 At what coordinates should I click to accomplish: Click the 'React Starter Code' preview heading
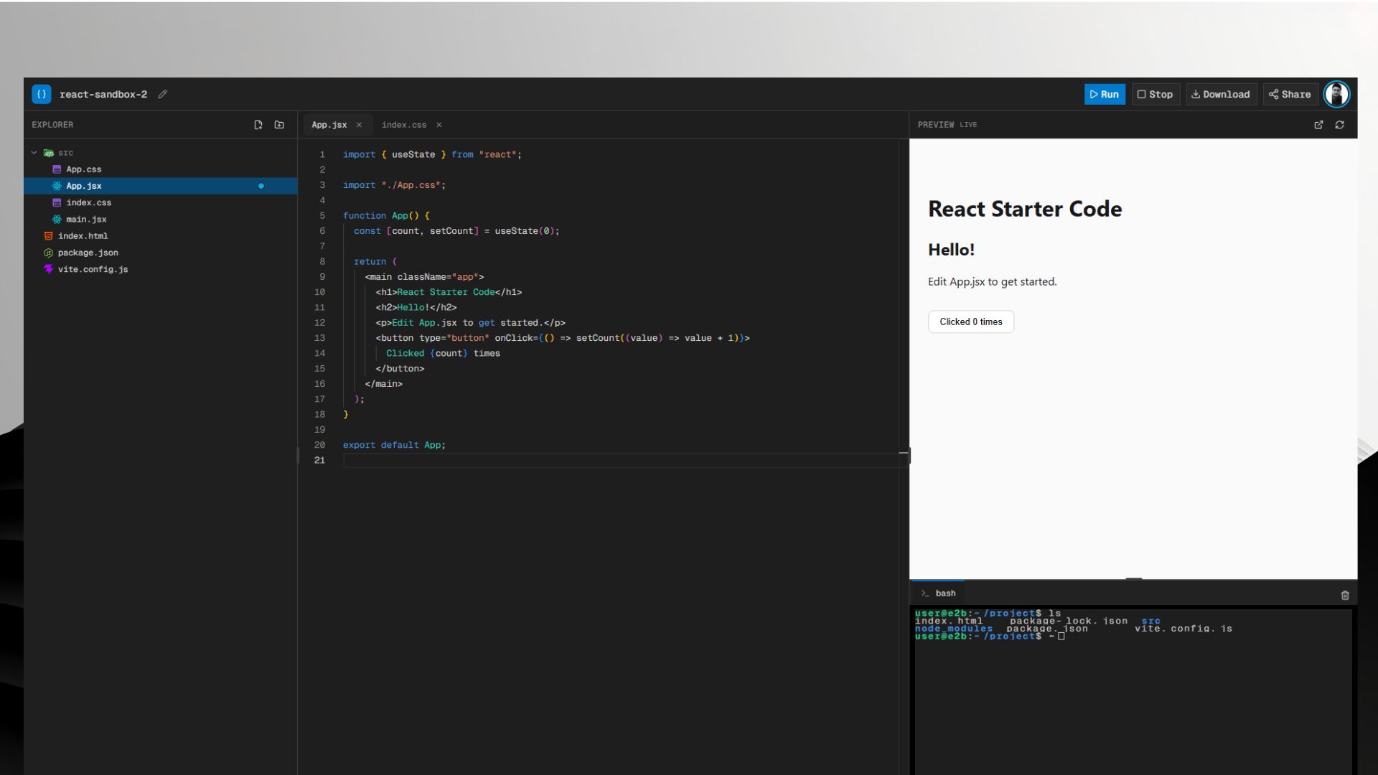click(1025, 209)
